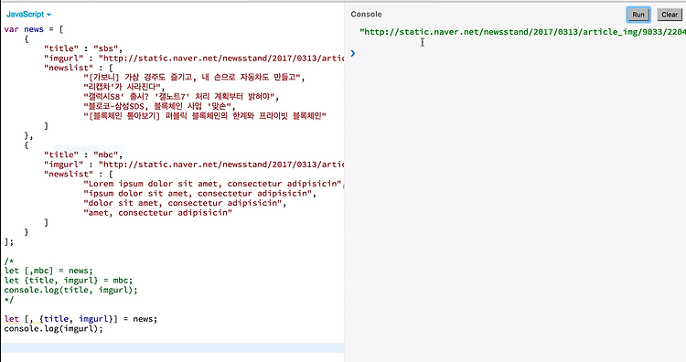Click the line "title" : "sbs"

click(x=83, y=48)
